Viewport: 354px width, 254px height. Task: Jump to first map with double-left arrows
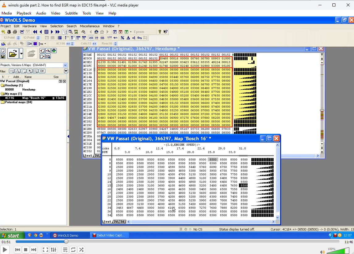click(35, 32)
